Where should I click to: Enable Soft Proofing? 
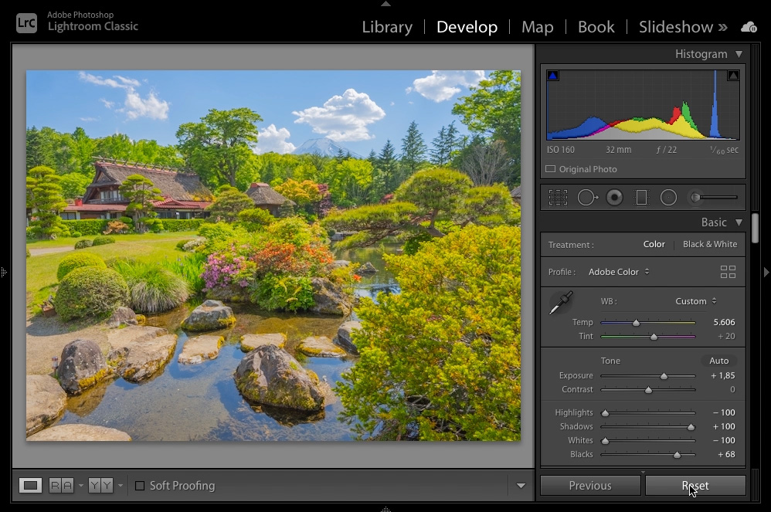(x=140, y=485)
